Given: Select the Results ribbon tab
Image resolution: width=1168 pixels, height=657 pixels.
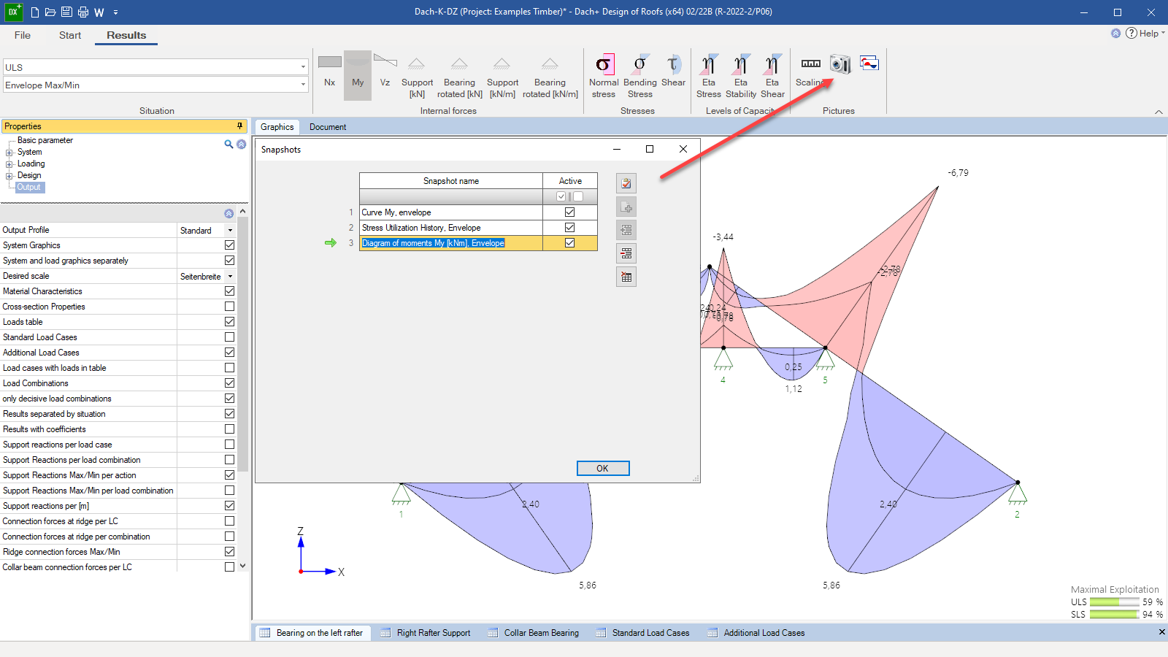Looking at the screenshot, I should (x=126, y=35).
